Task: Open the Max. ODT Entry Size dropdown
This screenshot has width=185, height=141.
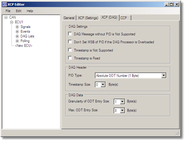Action: pyautogui.click(x=122, y=111)
